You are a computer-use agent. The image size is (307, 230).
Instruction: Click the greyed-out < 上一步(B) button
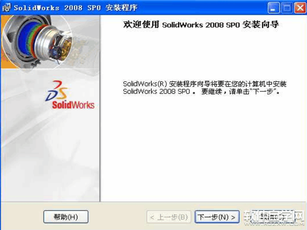(169, 217)
